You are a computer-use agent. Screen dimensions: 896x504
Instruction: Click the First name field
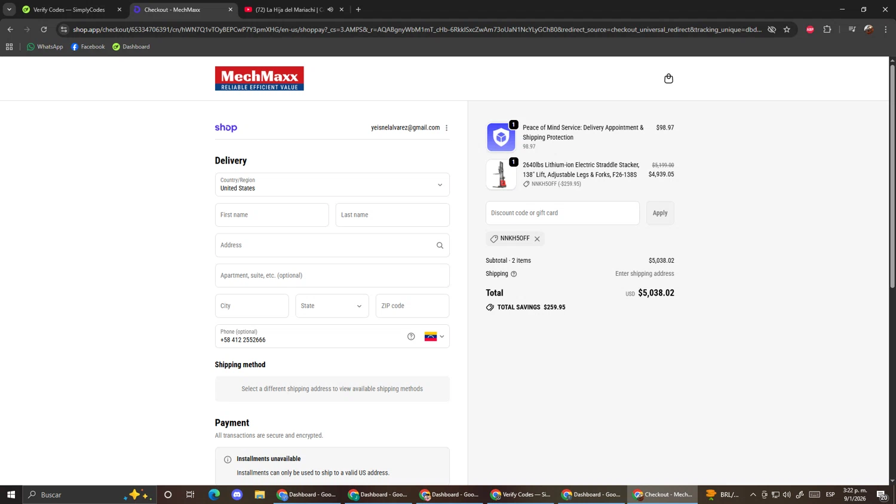(272, 215)
